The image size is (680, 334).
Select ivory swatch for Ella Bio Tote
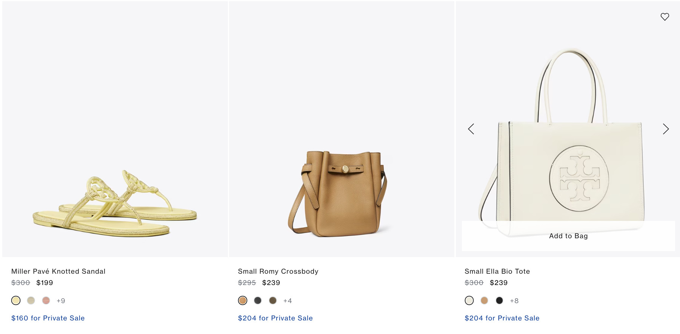pos(469,300)
